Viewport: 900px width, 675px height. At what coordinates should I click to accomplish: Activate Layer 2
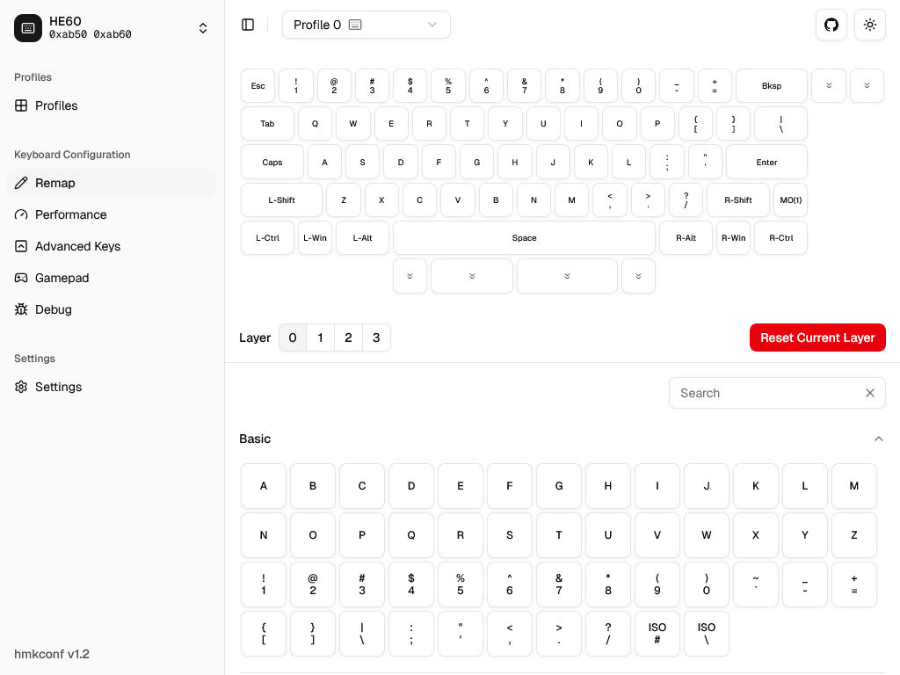[348, 337]
